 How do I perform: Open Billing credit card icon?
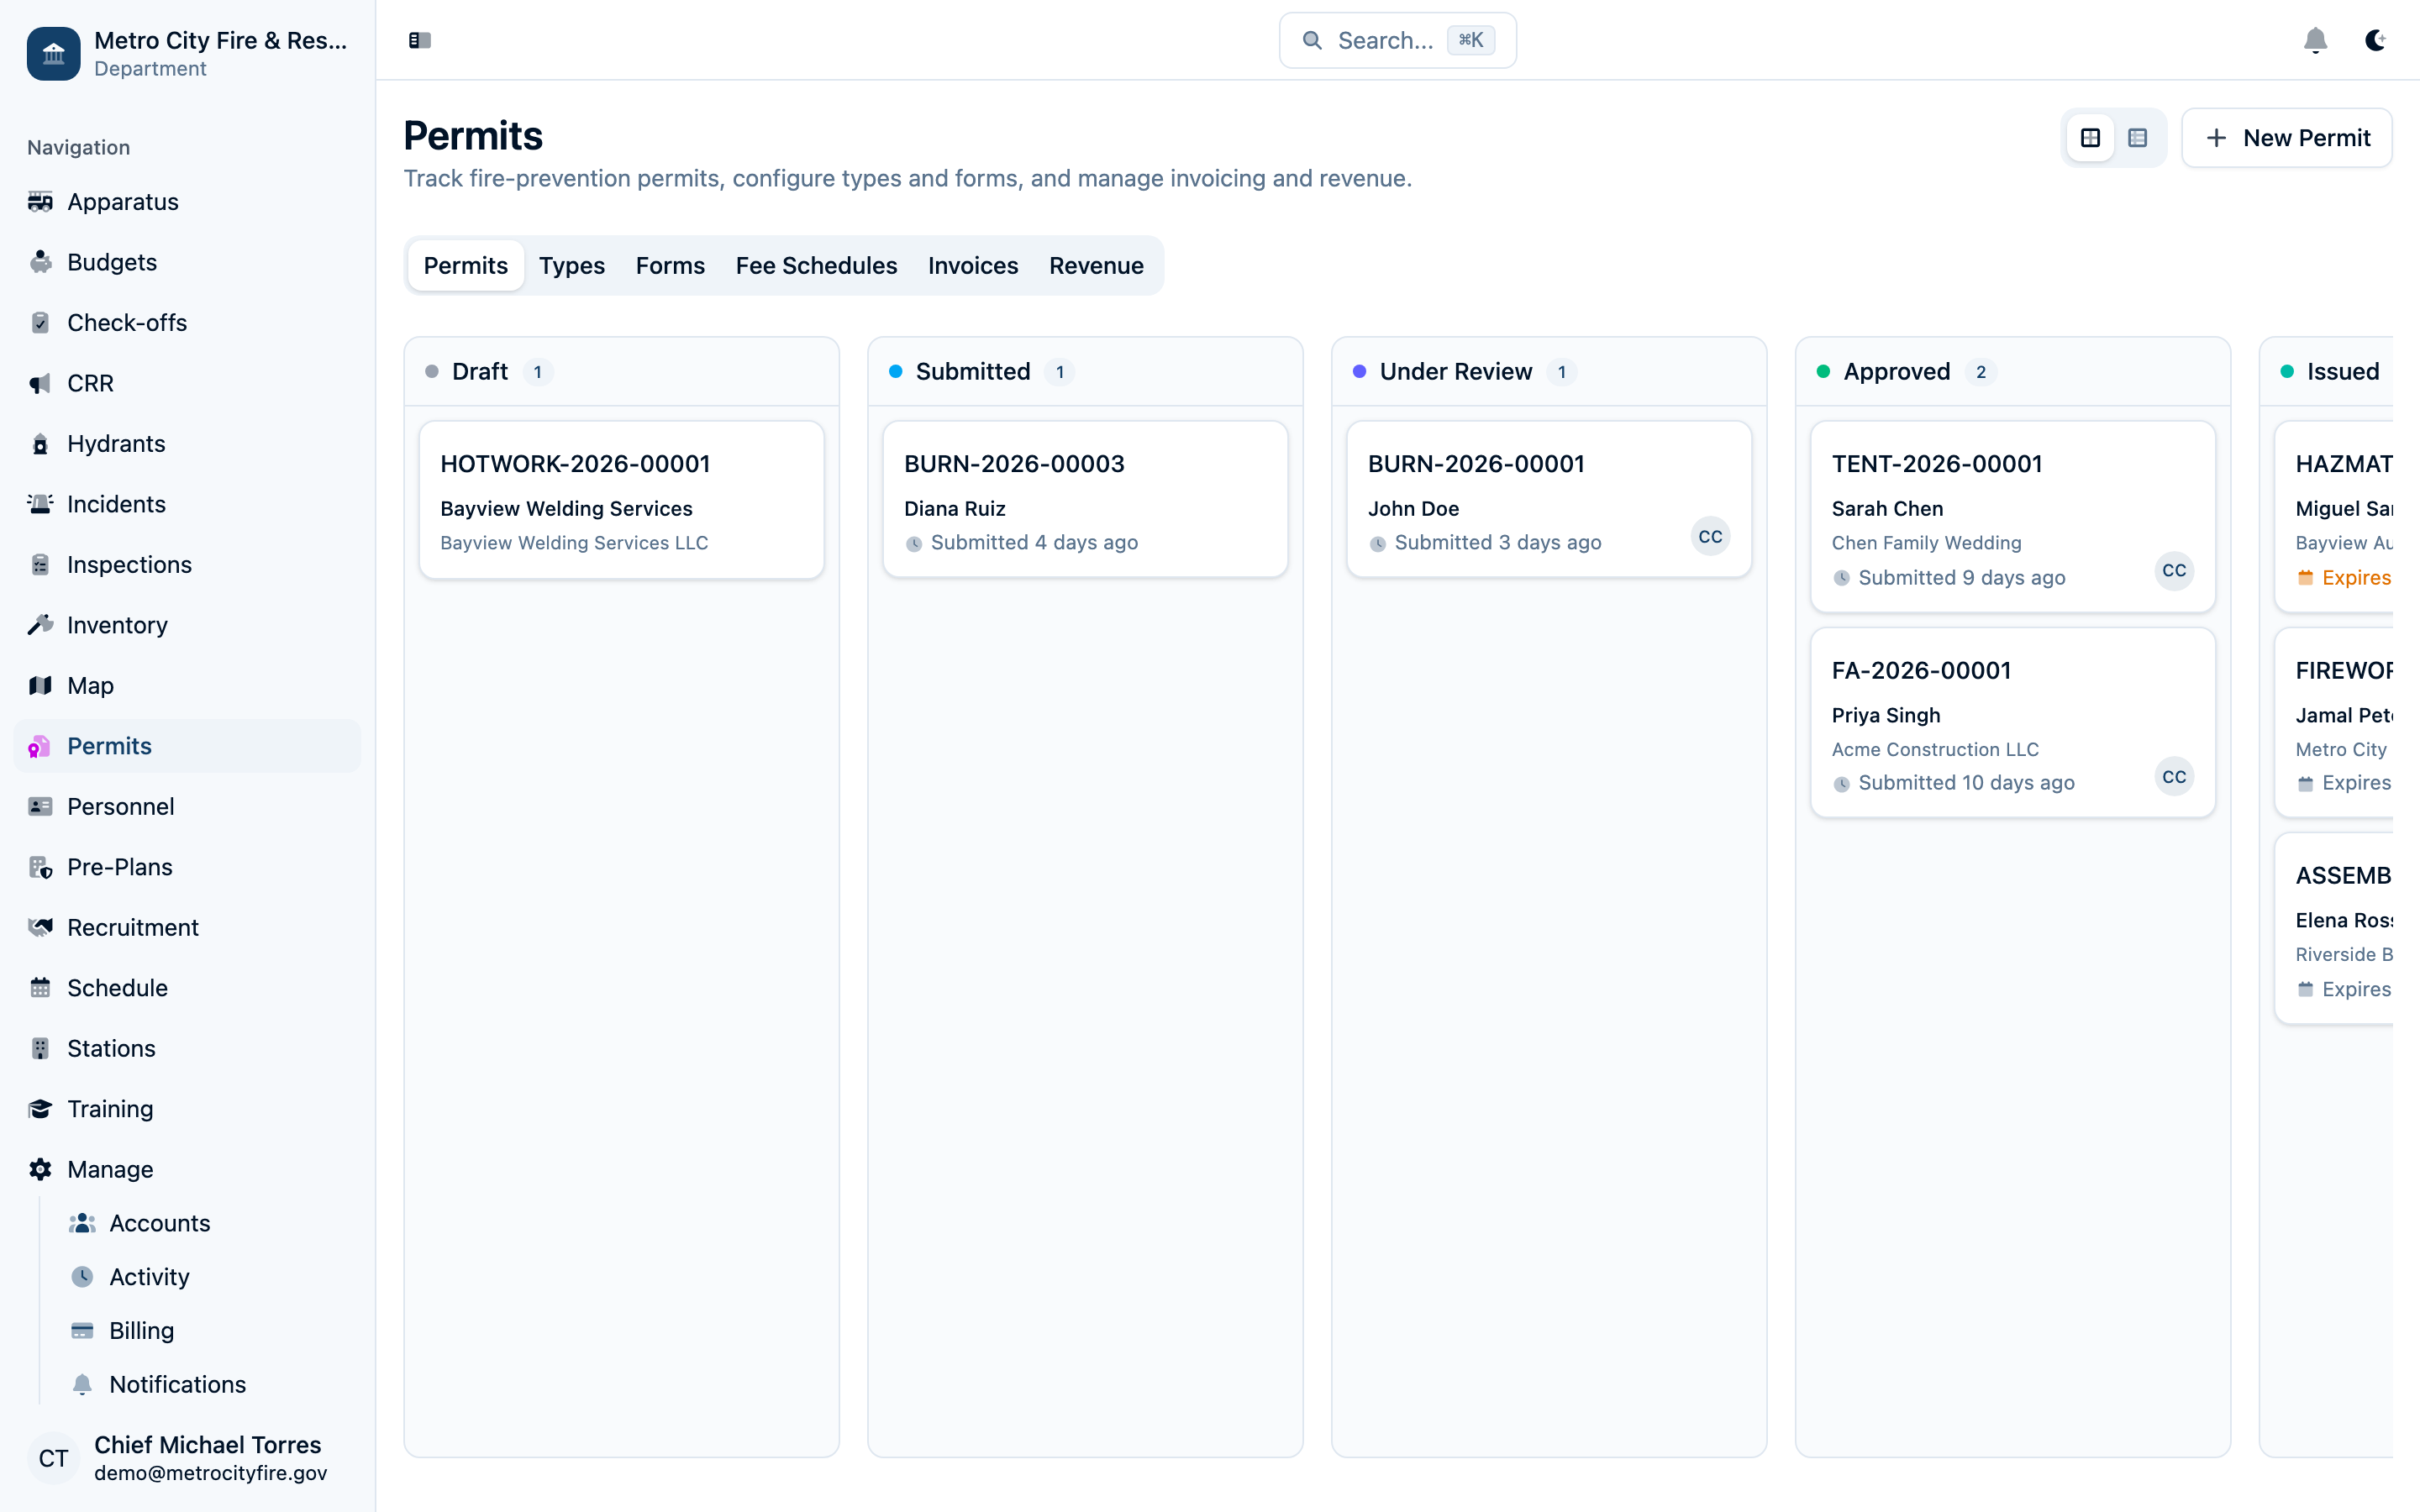click(x=82, y=1331)
